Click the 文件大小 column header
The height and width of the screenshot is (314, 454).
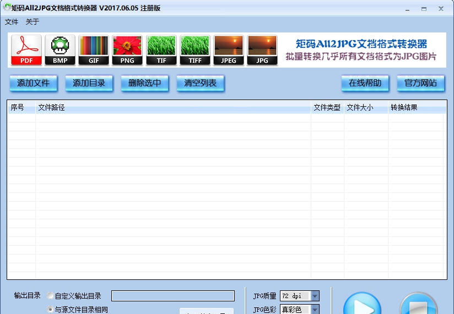[x=366, y=107]
